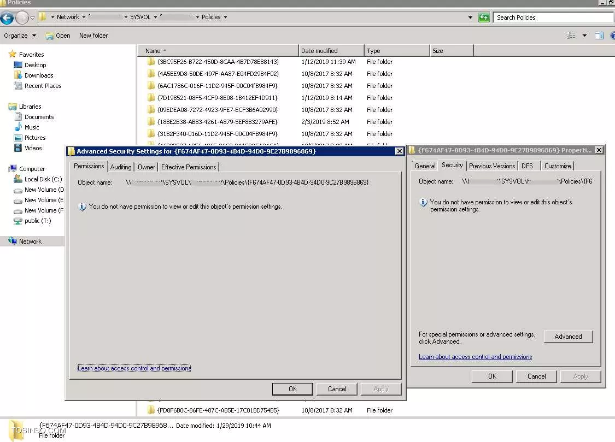Switch to the Owner tab

147,167
